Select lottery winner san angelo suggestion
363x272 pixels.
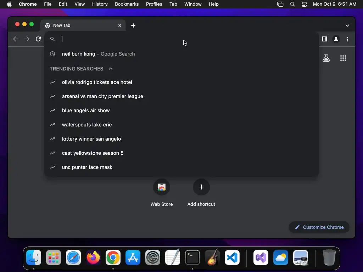tap(181, 139)
